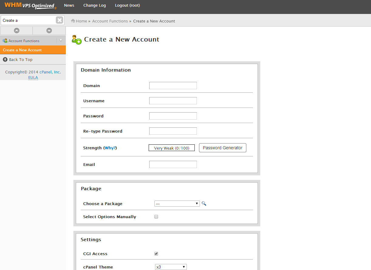Open the cPanel Theme dropdown

click(x=171, y=267)
